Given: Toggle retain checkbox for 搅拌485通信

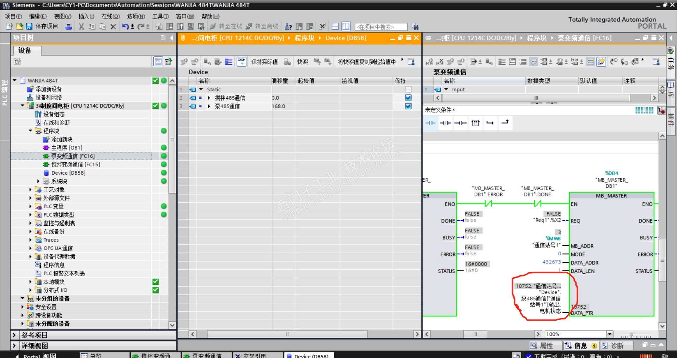Looking at the screenshot, I should click(408, 98).
